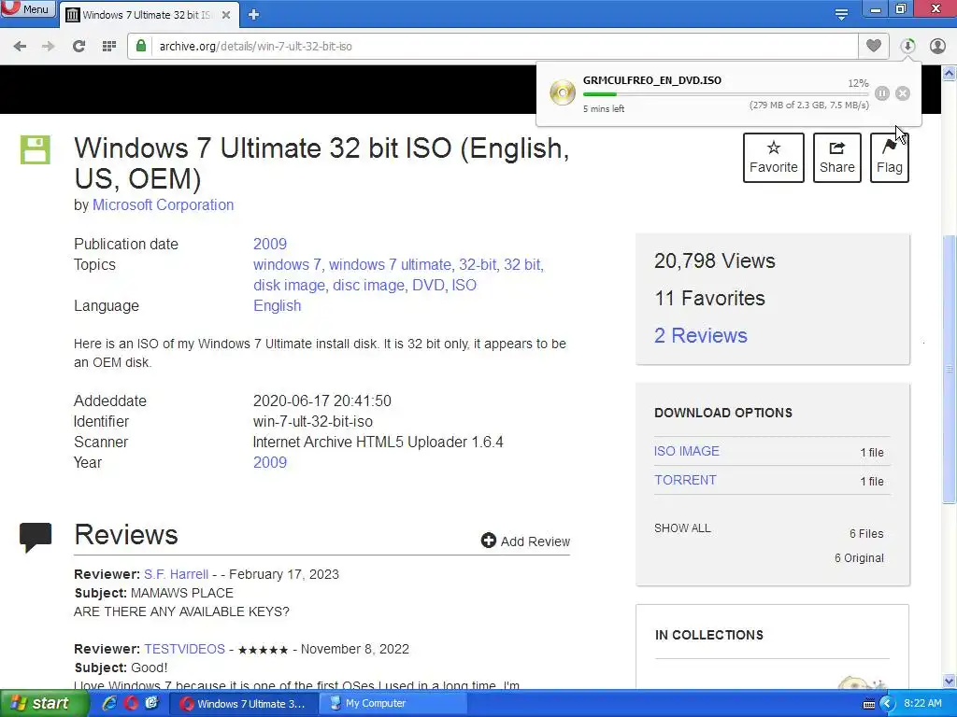Open the user account icon
This screenshot has width=957, height=717.
pyautogui.click(x=937, y=46)
